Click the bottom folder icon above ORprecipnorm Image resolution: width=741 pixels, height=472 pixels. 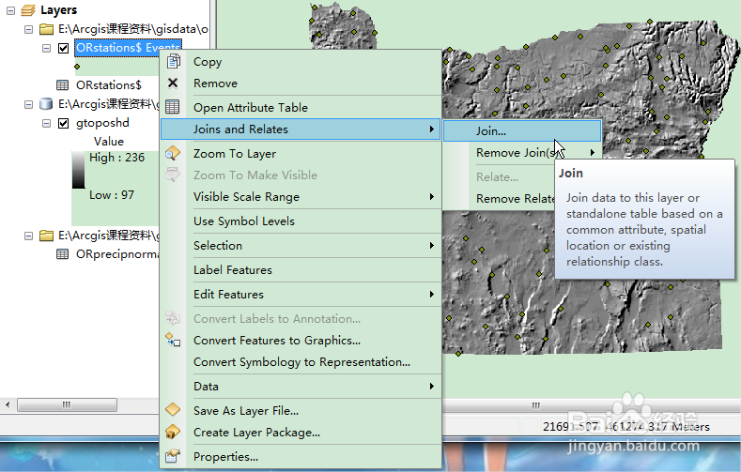pyautogui.click(x=46, y=235)
